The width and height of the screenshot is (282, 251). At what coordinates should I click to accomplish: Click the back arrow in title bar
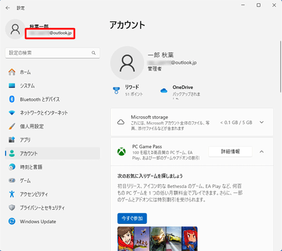tap(8, 8)
